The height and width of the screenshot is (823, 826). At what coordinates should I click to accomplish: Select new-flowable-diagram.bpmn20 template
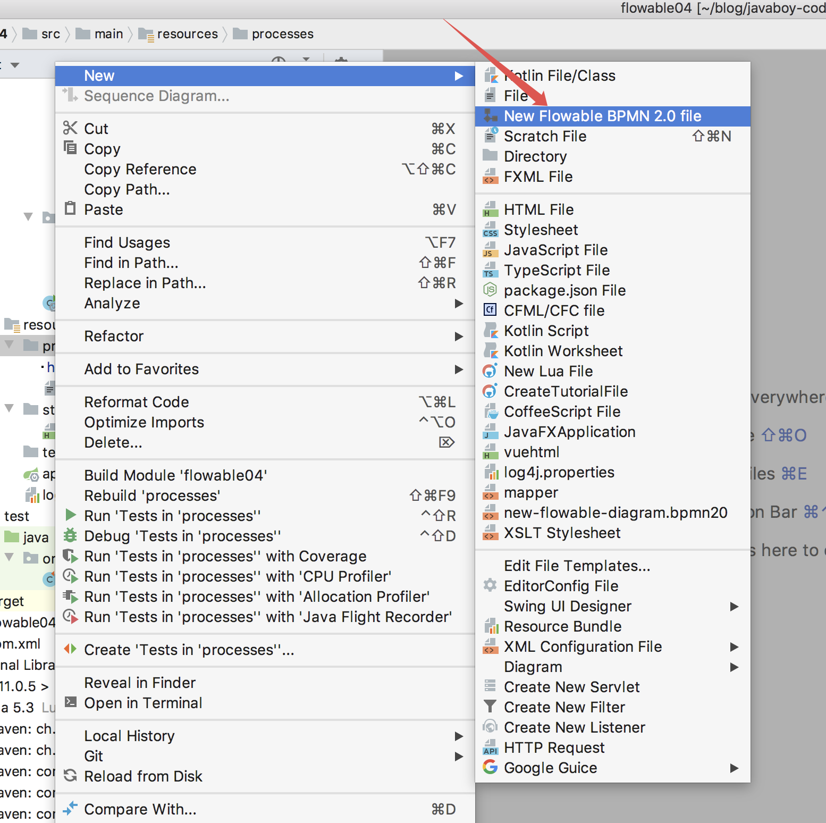click(x=612, y=513)
